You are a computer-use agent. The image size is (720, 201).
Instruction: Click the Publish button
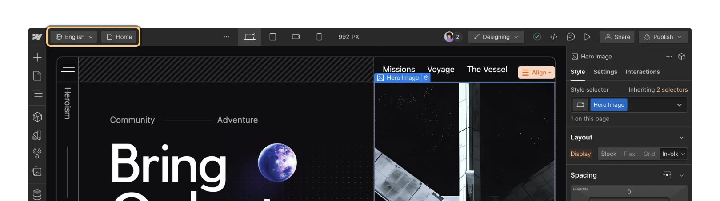click(663, 37)
